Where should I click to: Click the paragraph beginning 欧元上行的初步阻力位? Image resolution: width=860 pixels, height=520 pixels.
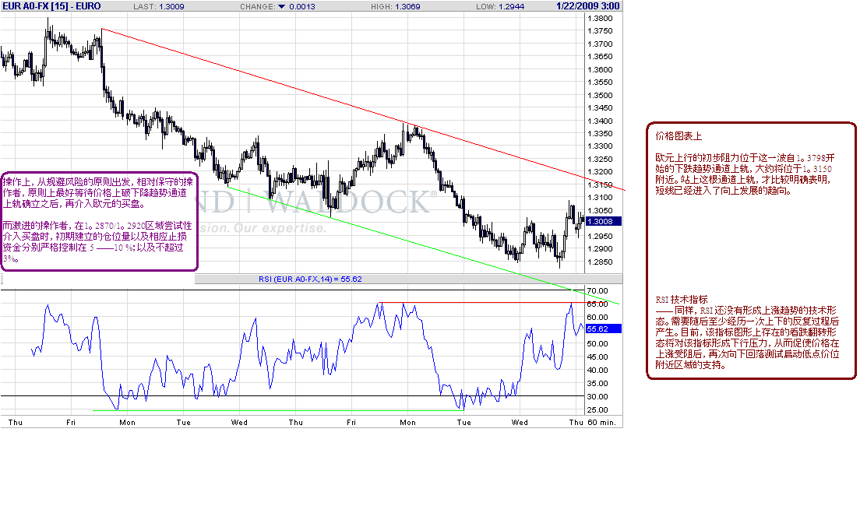coord(745,174)
